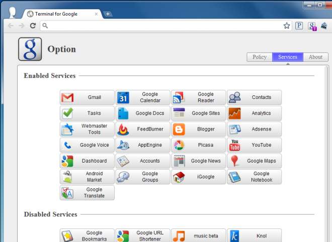Open the Gmail service button
332x242 pixels.
(87, 97)
